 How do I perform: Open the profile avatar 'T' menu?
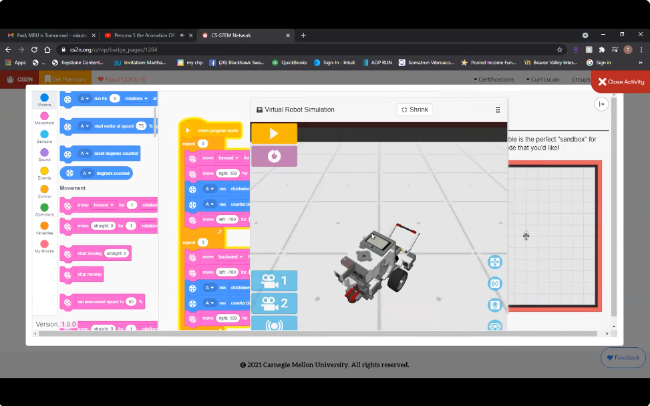click(x=628, y=49)
